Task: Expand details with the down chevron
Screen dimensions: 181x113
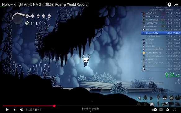Action: coord(90,111)
